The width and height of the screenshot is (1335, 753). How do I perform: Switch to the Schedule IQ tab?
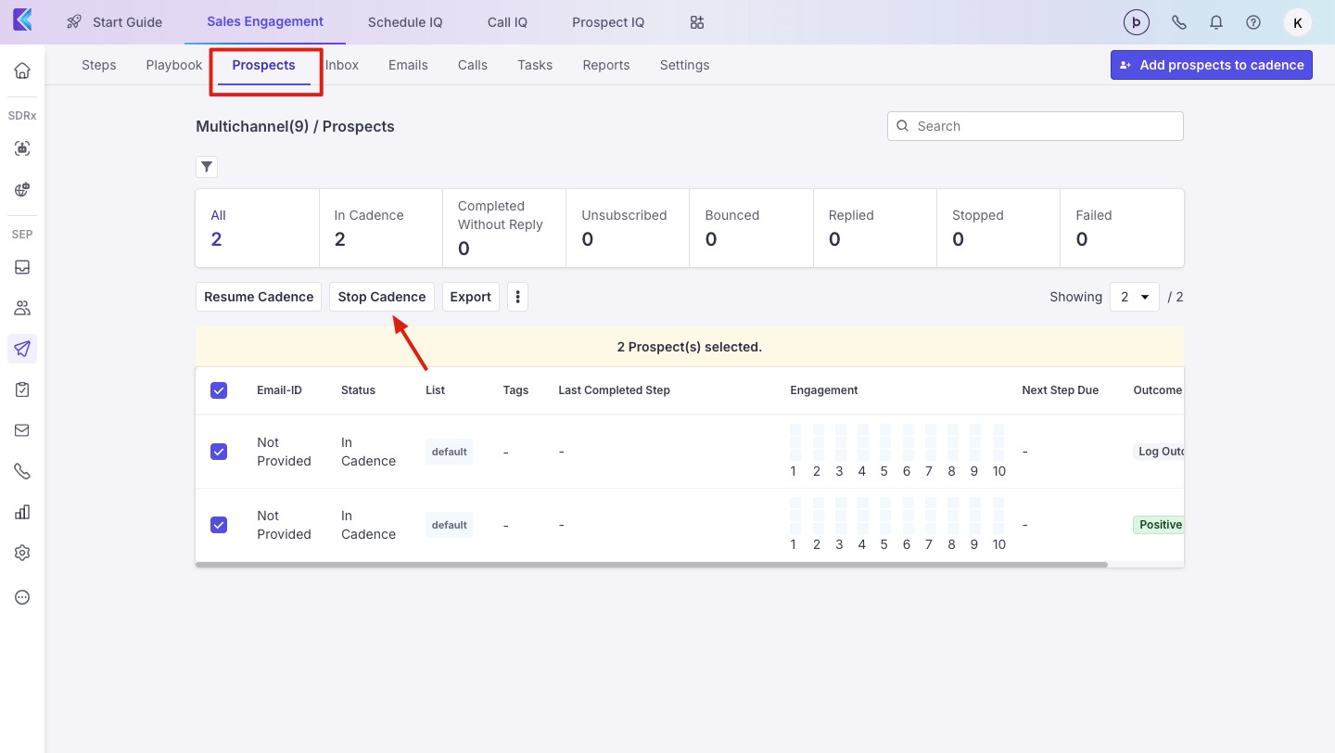coord(405,22)
